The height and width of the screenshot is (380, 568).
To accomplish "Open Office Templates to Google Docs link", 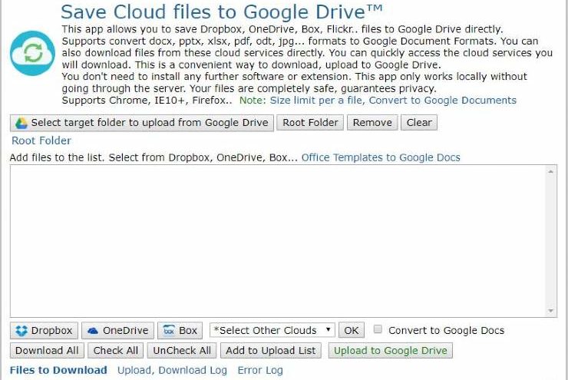I will point(381,157).
